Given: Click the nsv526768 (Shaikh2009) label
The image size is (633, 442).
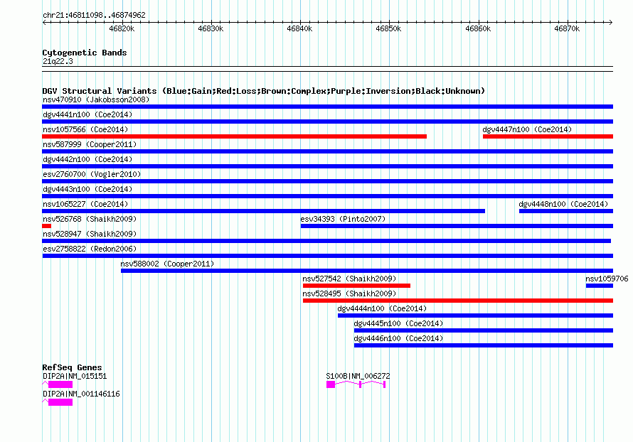Looking at the screenshot, I should (90, 219).
